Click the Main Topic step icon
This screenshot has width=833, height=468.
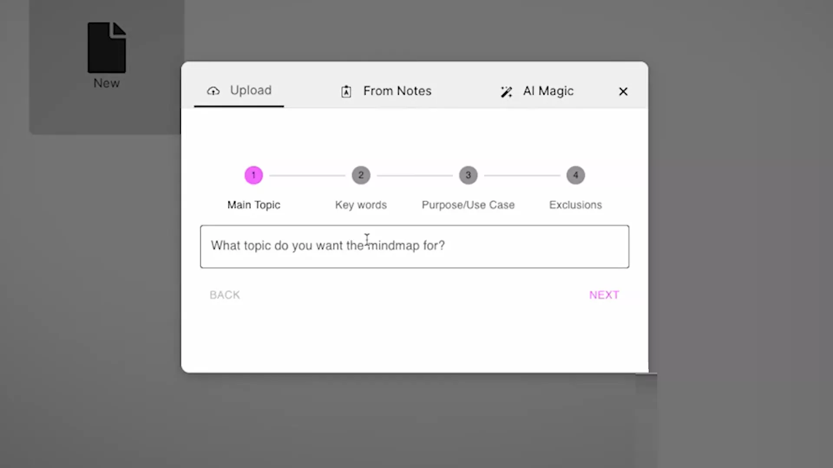(x=254, y=175)
